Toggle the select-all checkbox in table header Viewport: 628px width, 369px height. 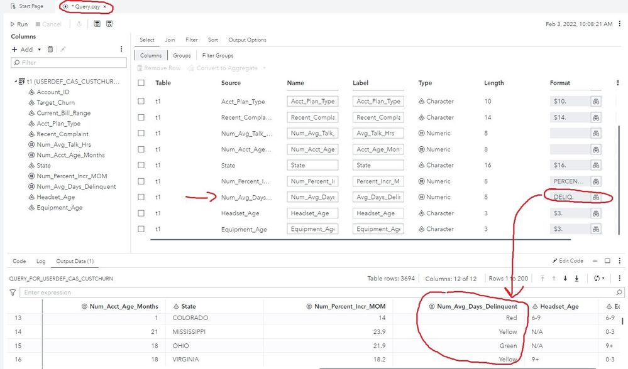[141, 83]
